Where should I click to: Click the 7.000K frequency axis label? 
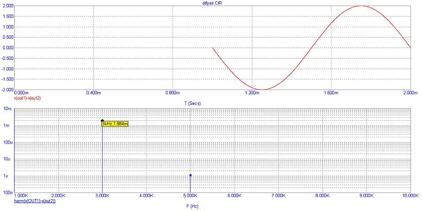pos(278,196)
